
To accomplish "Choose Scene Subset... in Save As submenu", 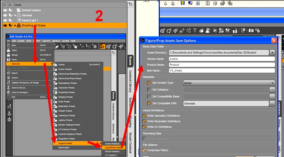I will point(78,69).
